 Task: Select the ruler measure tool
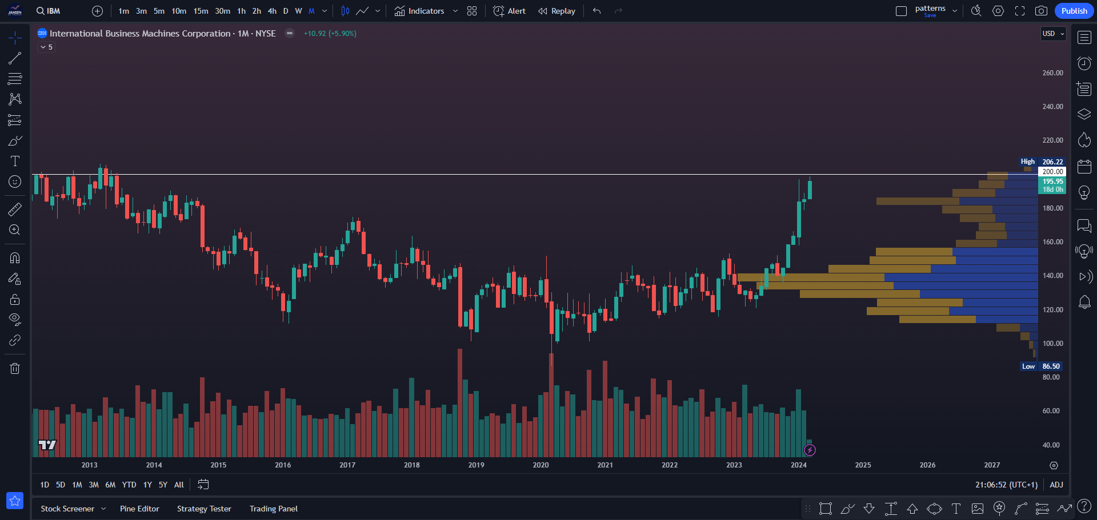coord(15,209)
